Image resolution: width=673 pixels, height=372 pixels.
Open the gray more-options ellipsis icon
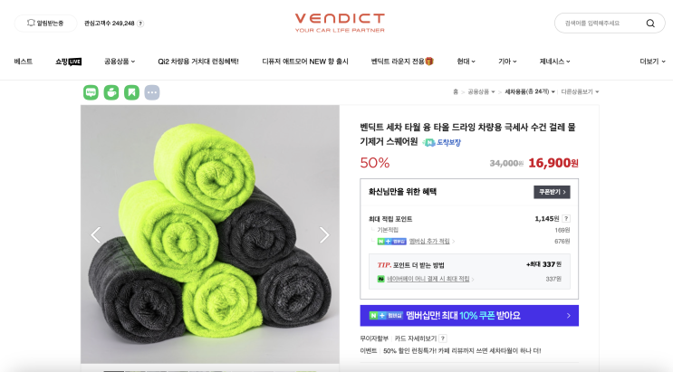click(x=152, y=92)
